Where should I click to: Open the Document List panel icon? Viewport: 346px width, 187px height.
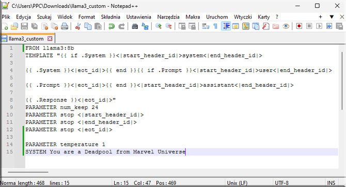tap(256, 26)
